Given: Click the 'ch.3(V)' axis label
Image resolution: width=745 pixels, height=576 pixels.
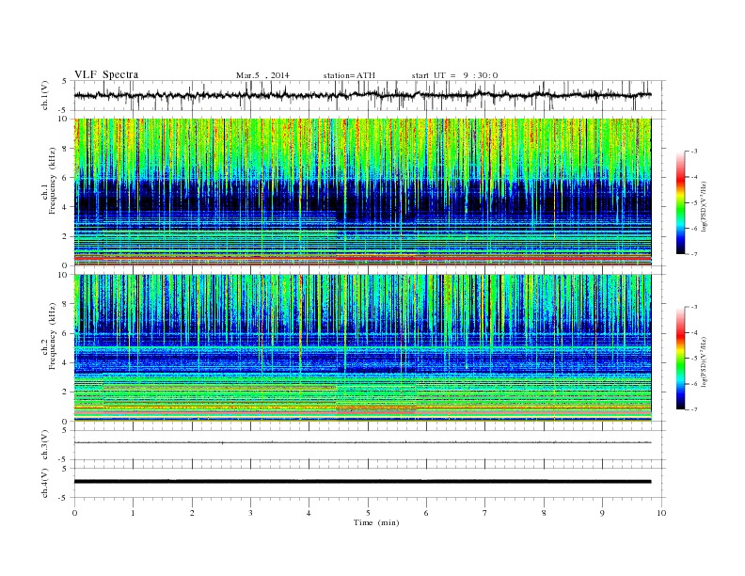Looking at the screenshot, I should (x=44, y=445).
